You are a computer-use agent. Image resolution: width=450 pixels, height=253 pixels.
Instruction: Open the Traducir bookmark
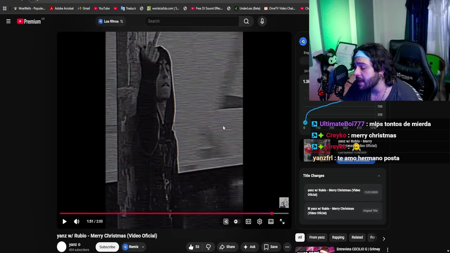click(x=128, y=8)
